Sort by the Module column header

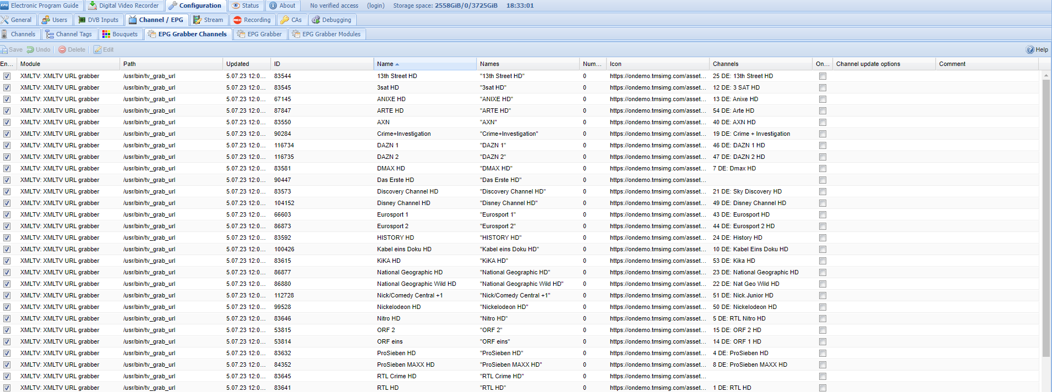point(68,64)
